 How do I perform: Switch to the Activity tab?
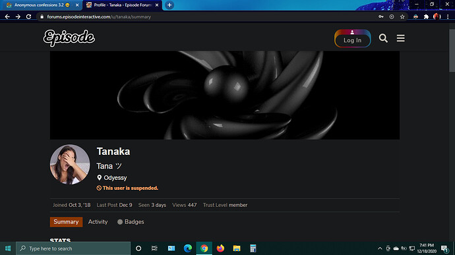(x=98, y=221)
